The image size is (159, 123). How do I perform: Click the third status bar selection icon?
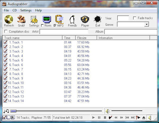[13, 117]
